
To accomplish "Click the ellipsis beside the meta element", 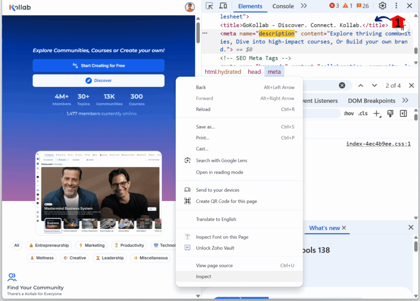I will coord(205,33).
